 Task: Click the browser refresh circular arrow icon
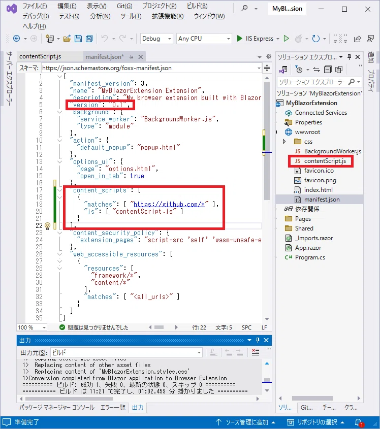(x=316, y=39)
